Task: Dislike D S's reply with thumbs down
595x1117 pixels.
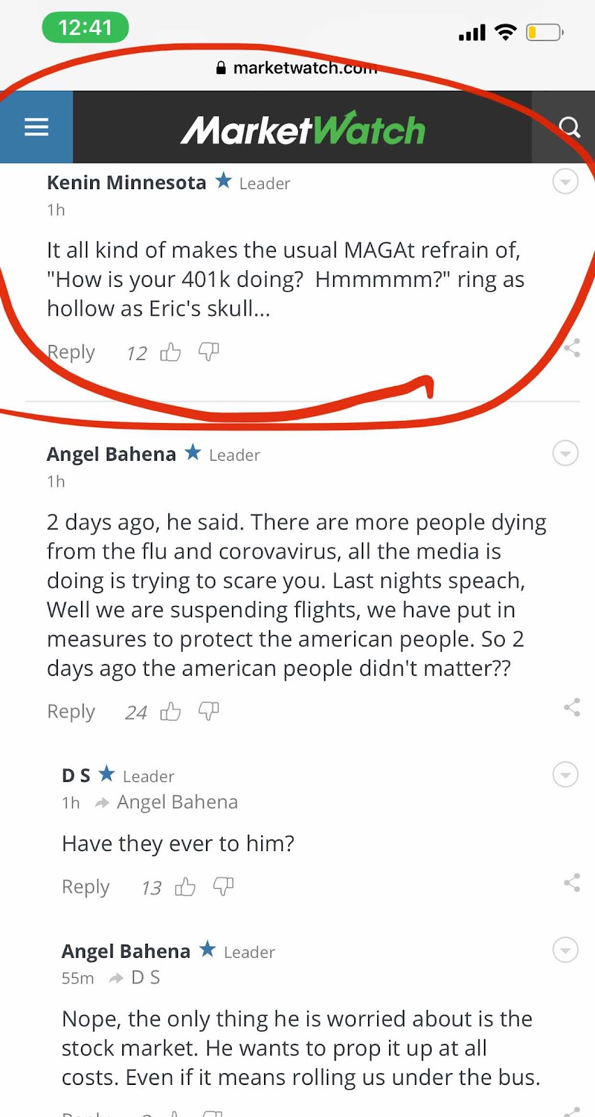Action: (223, 887)
